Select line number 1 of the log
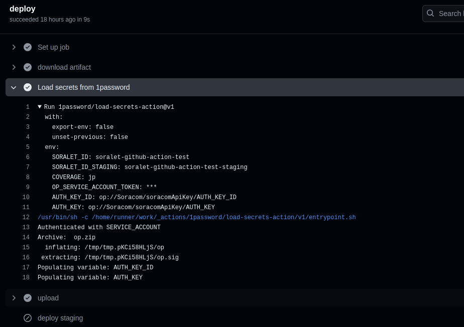This screenshot has width=464, height=327. (x=28, y=107)
